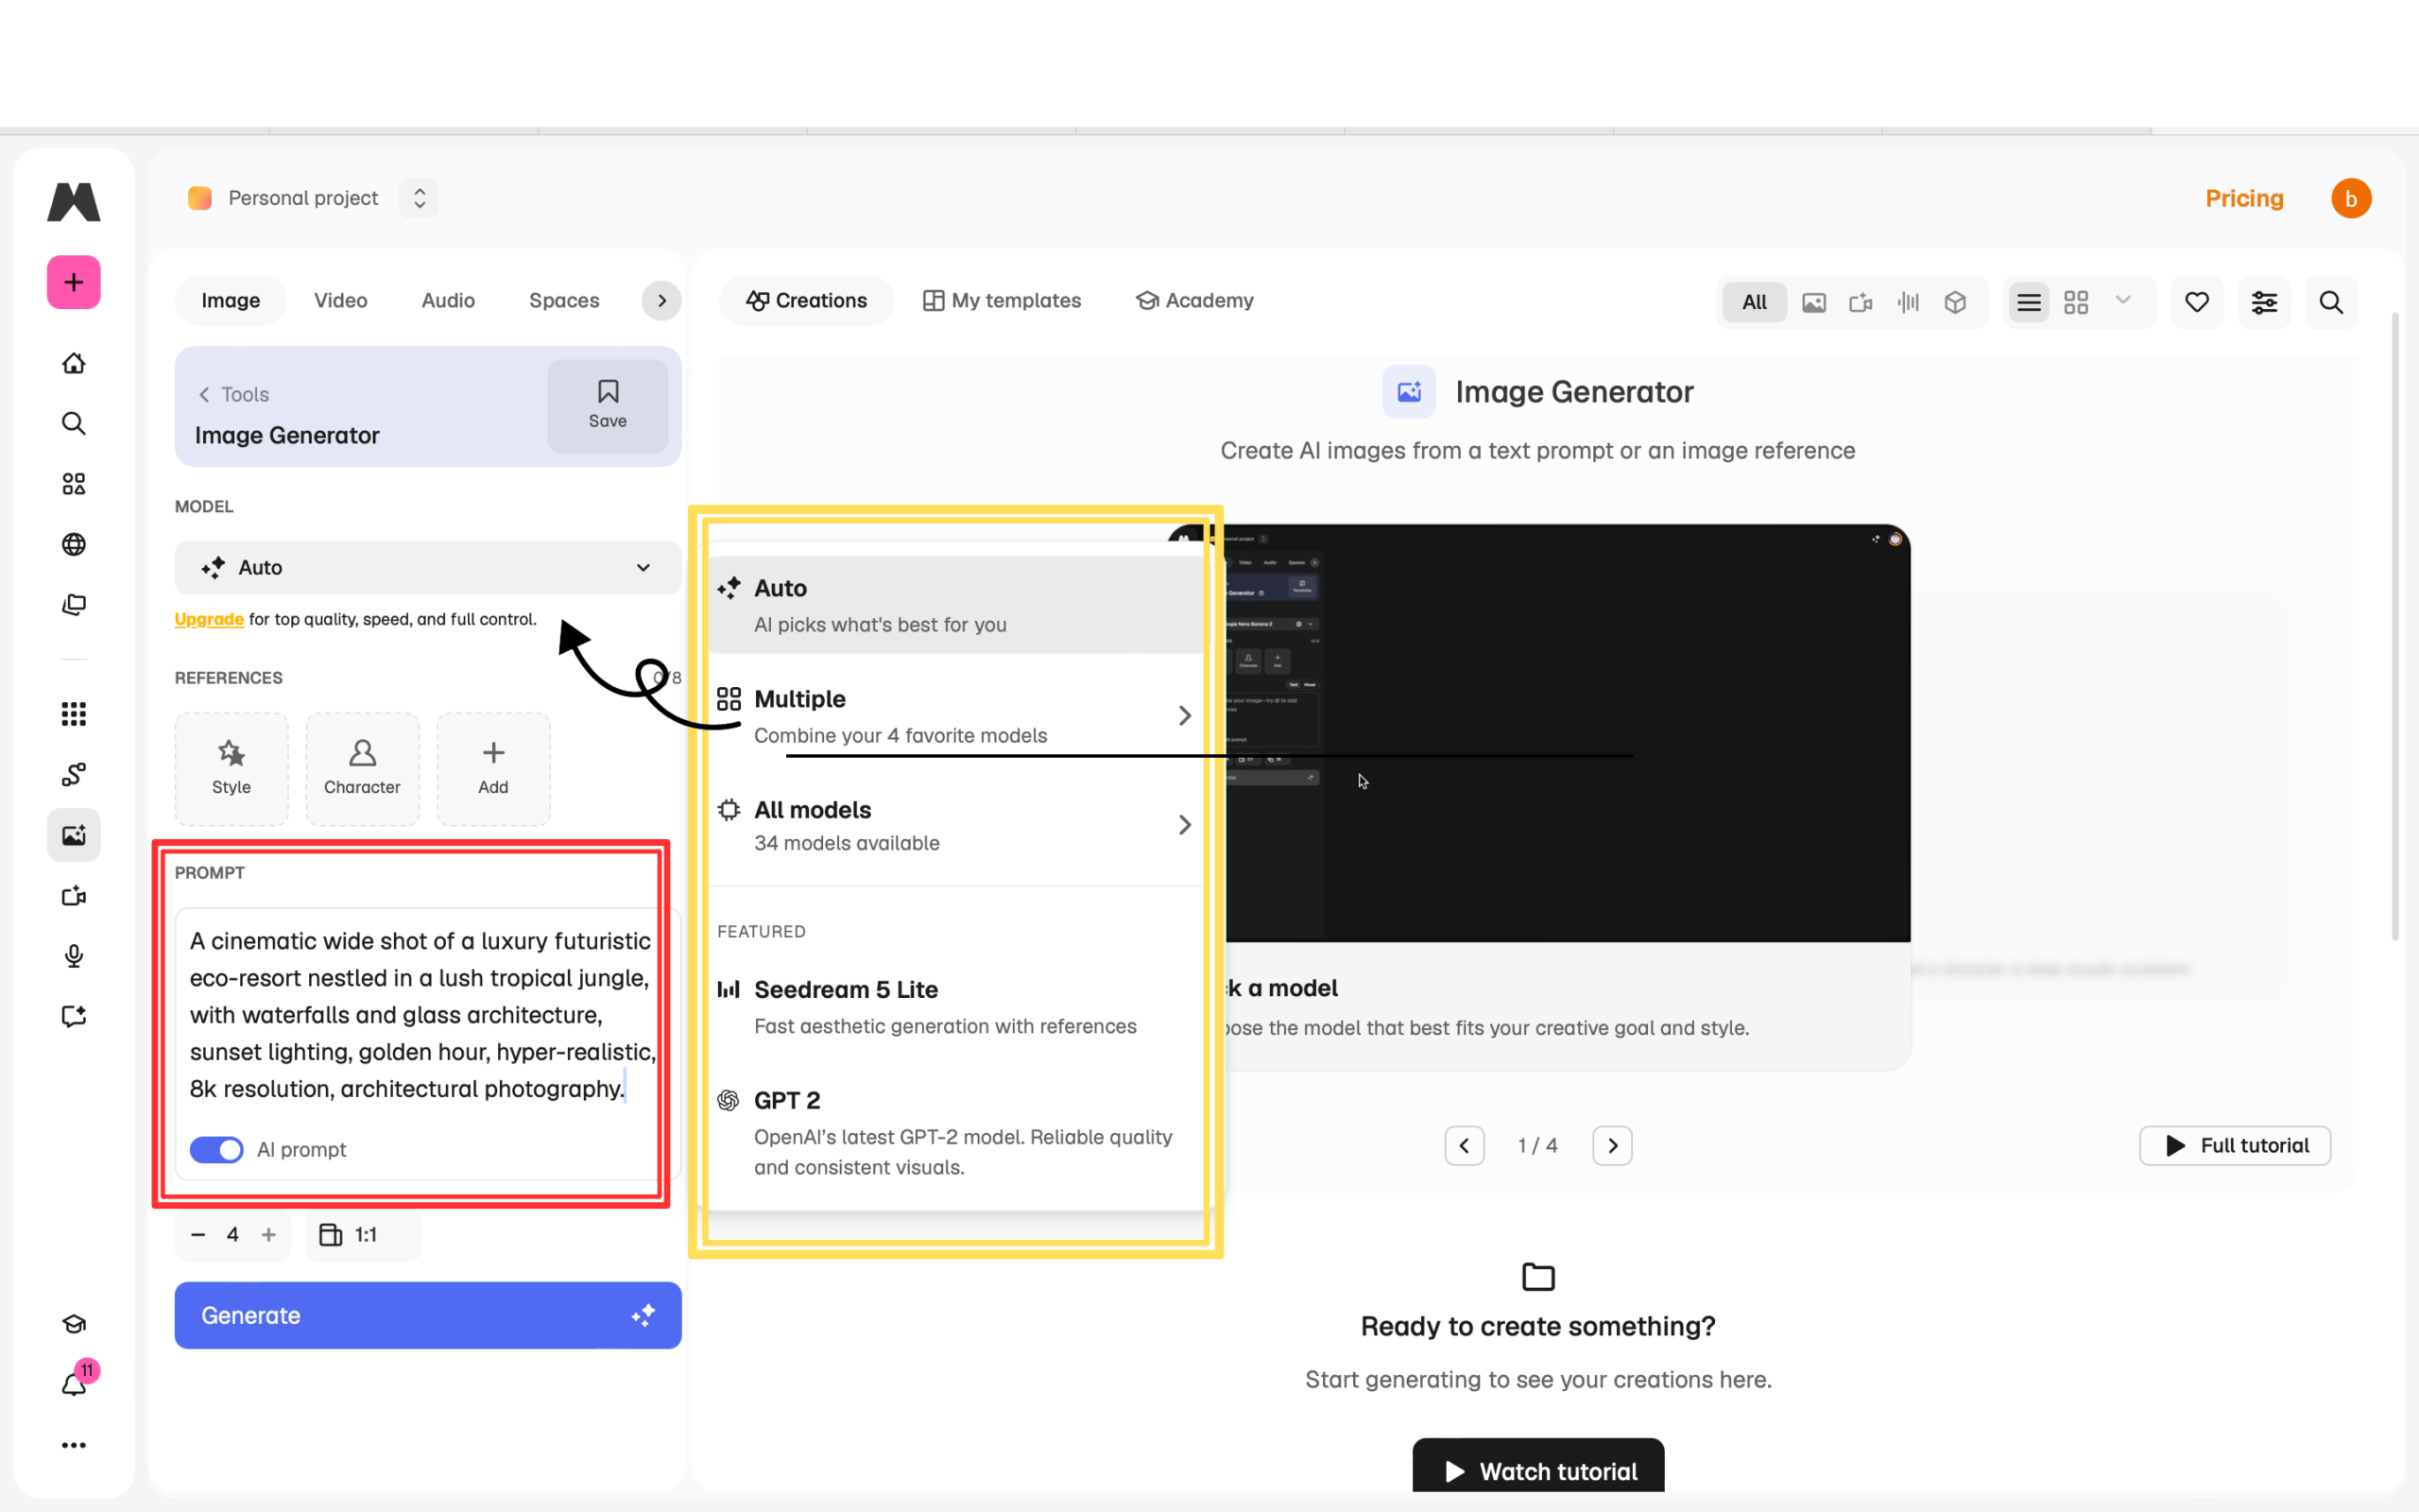
Task: Filter creations by audio waveform icon
Action: [x=1908, y=302]
